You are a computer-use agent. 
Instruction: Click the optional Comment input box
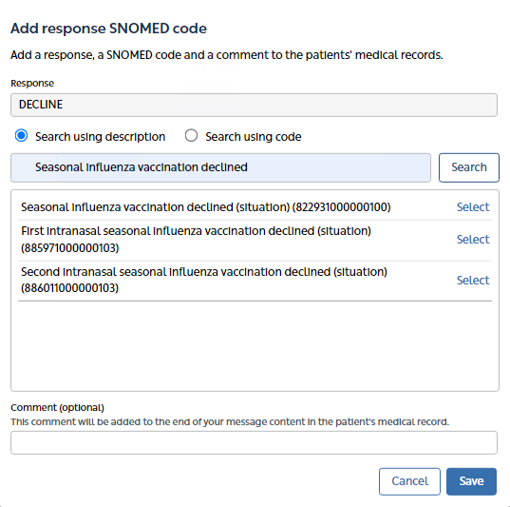pos(254,442)
